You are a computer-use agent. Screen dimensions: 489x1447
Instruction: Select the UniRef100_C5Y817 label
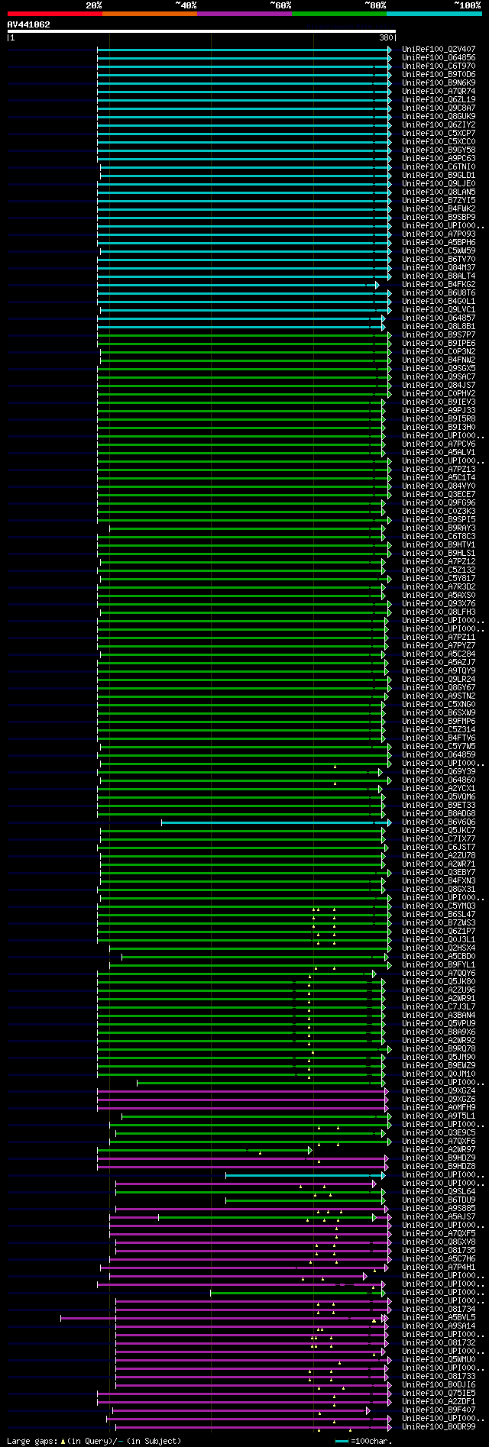pos(439,579)
